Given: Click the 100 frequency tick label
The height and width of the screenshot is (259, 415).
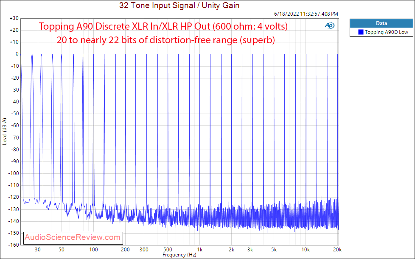Looking at the screenshot, I should pyautogui.click(x=93, y=250).
